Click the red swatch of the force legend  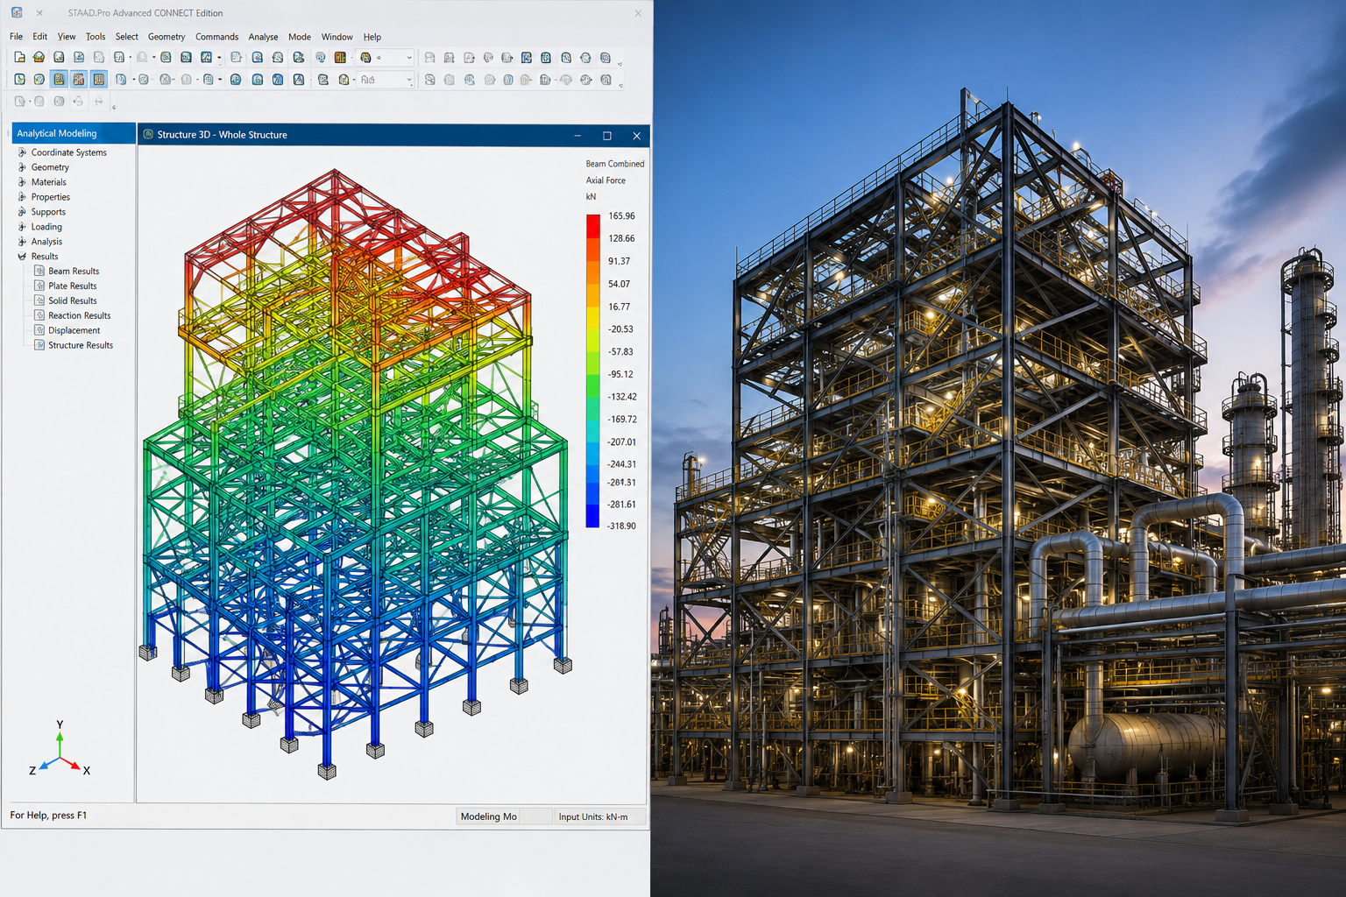coord(593,226)
